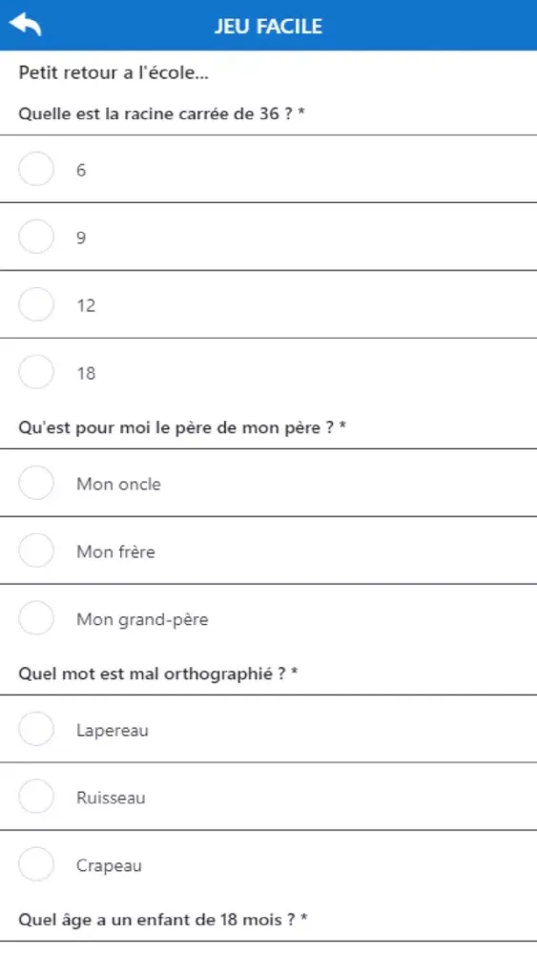Tap the back arrow icon
The width and height of the screenshot is (537, 954).
coord(25,25)
